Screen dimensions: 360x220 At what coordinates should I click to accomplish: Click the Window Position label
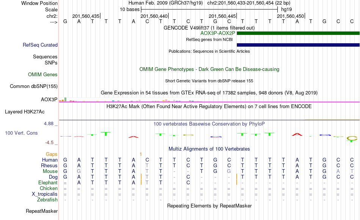[x=39, y=3]
